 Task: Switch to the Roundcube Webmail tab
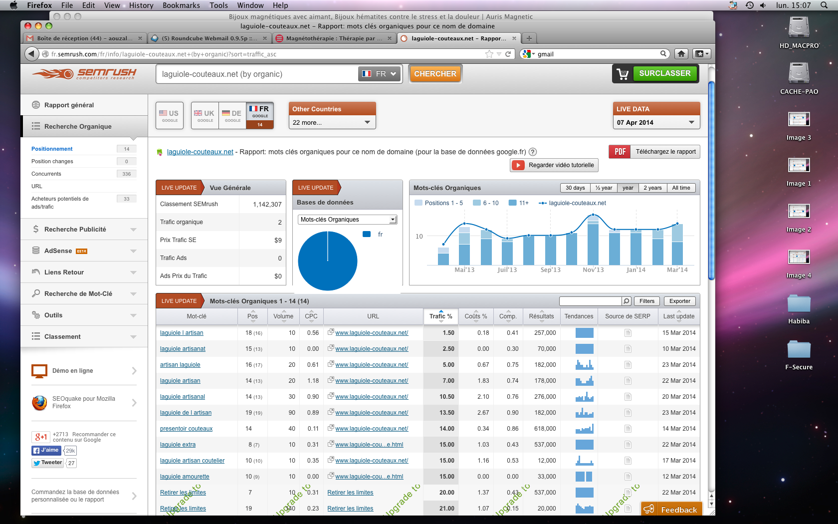click(209, 38)
